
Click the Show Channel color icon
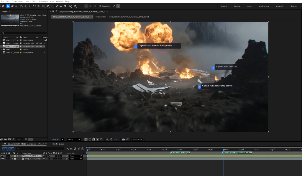coord(107,139)
